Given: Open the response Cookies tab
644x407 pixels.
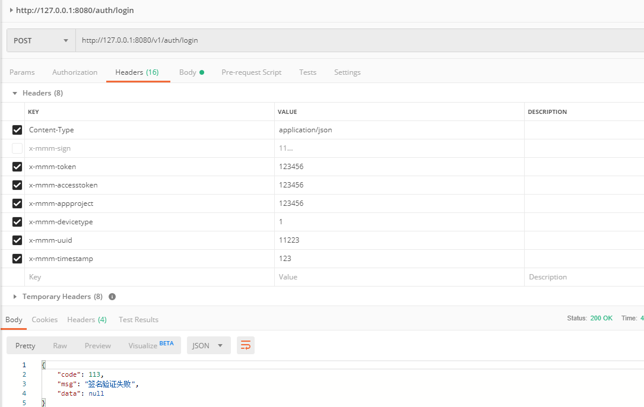Looking at the screenshot, I should [45, 320].
